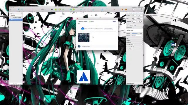Image resolution: width=188 pixels, height=105 pixels.
Task: Click the Atlassian logo image on canvas
Action: coord(83,77)
